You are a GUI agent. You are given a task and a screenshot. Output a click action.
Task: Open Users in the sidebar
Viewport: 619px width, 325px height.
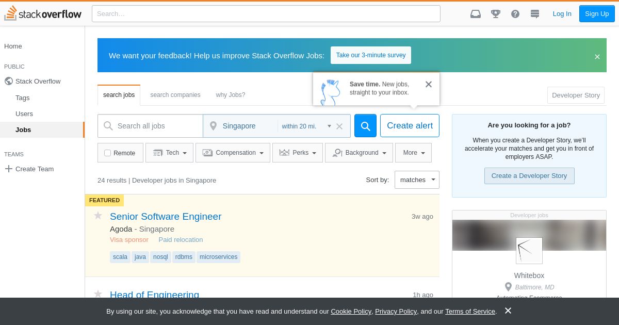(x=24, y=113)
